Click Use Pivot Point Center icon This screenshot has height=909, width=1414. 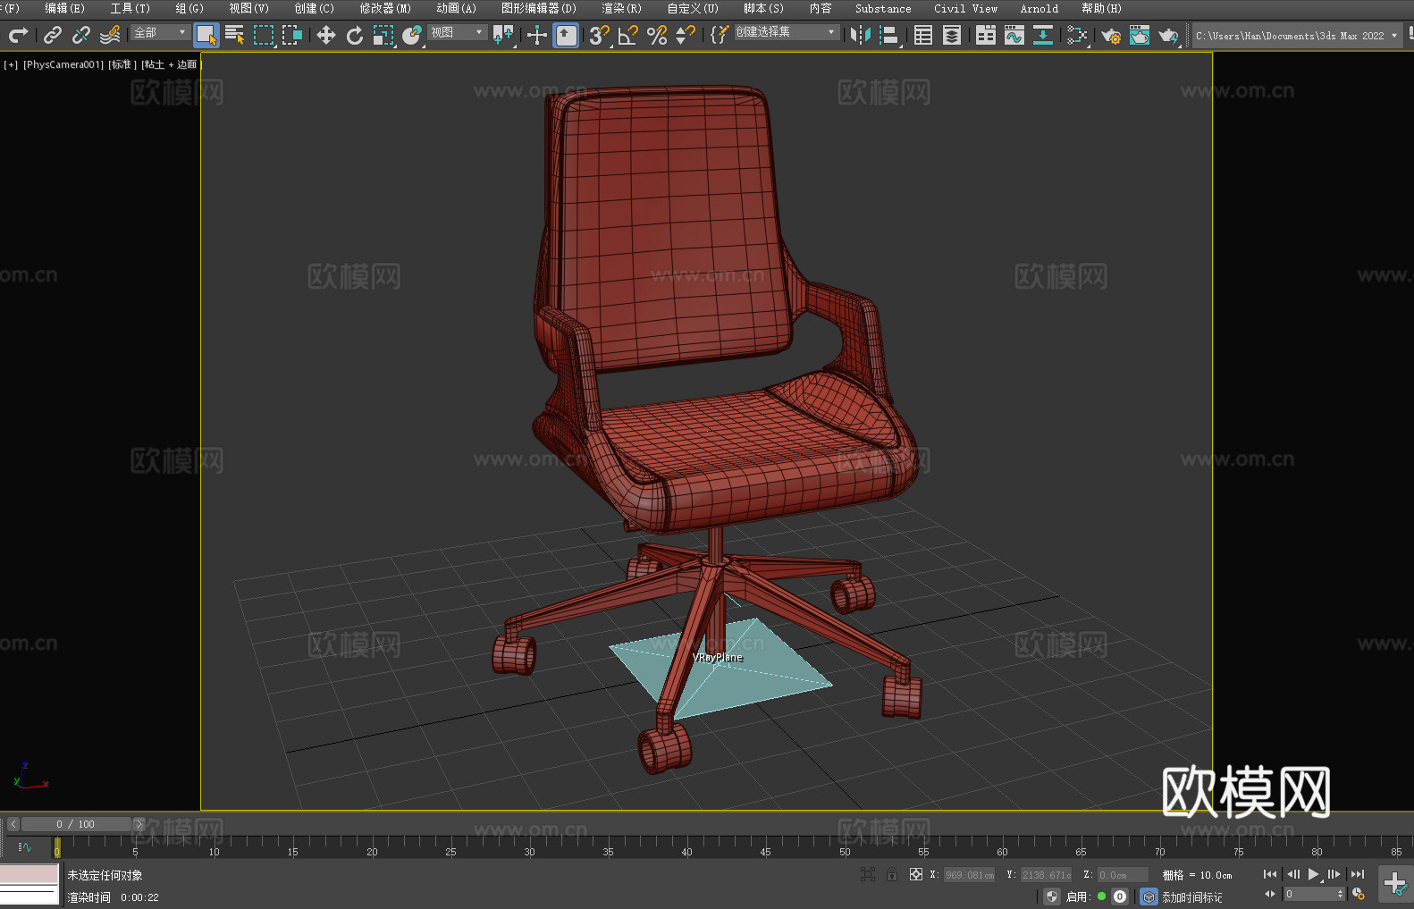click(503, 35)
